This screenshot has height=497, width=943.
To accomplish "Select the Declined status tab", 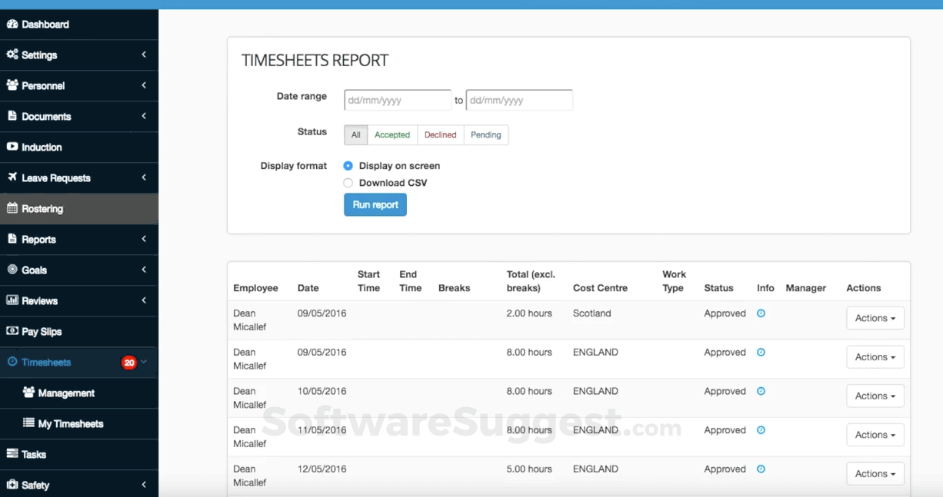I will [x=440, y=134].
